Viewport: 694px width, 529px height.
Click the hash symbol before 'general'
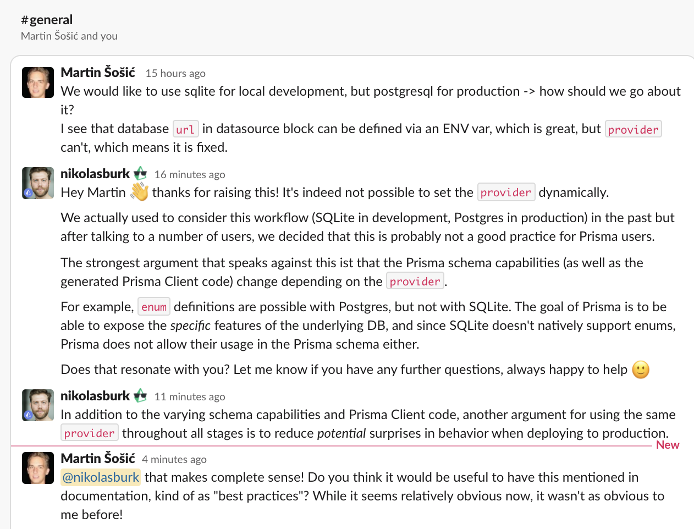click(24, 19)
